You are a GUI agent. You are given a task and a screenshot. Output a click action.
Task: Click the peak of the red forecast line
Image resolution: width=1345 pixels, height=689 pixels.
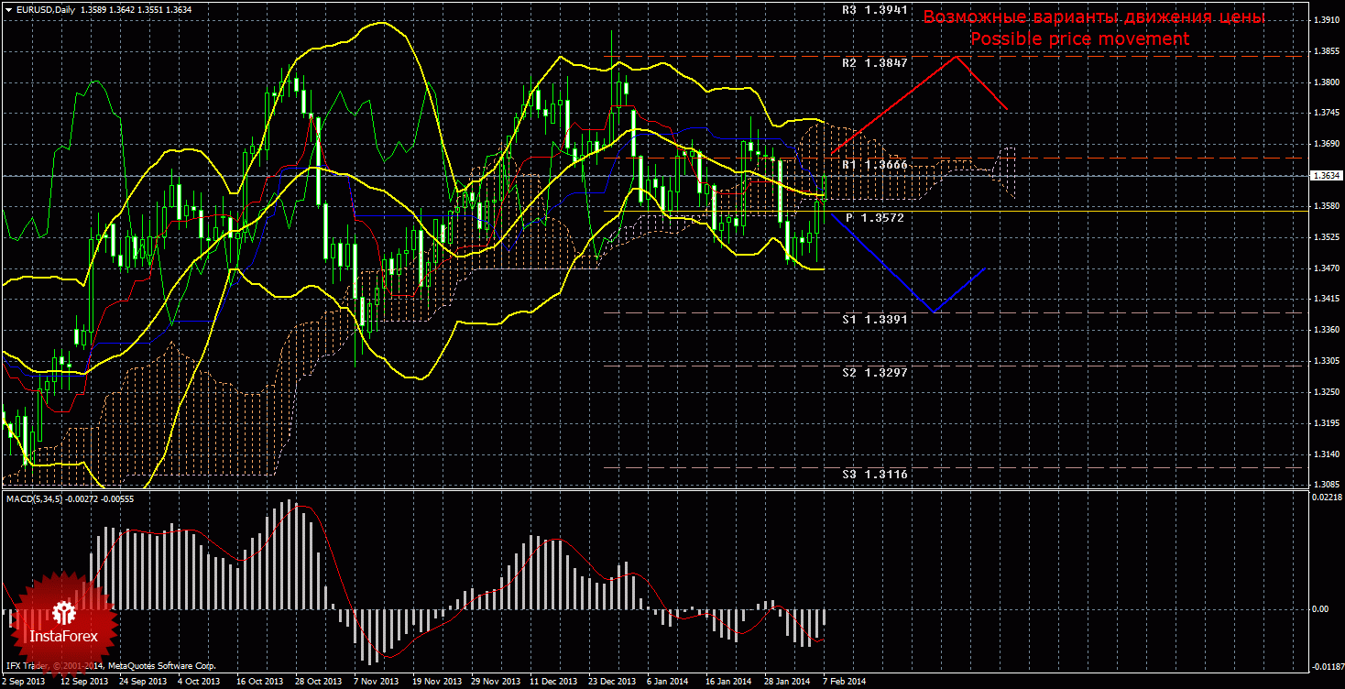point(956,57)
